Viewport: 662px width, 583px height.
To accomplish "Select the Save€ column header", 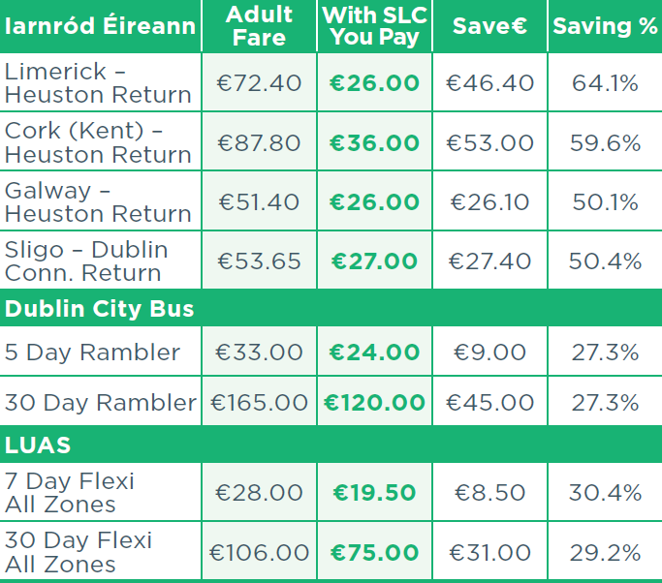I will point(489,26).
